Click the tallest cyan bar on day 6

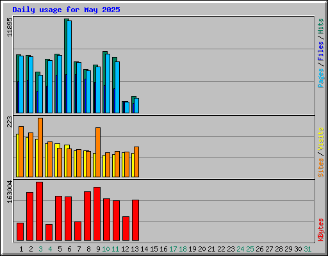click(x=69, y=67)
